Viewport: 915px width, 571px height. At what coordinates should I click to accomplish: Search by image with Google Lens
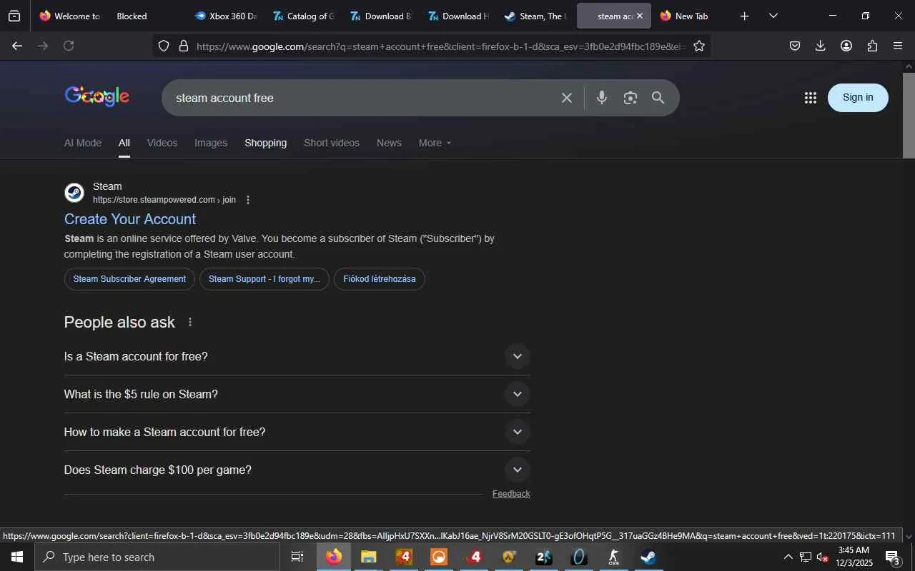pos(630,98)
